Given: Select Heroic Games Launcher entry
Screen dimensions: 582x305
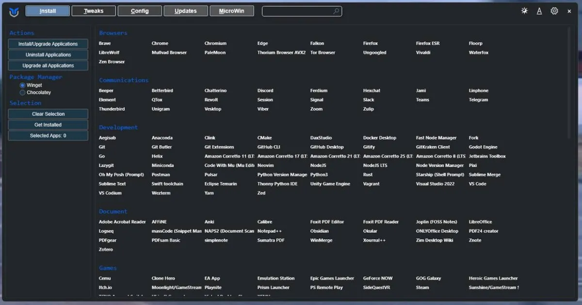Looking at the screenshot, I should tap(493, 278).
